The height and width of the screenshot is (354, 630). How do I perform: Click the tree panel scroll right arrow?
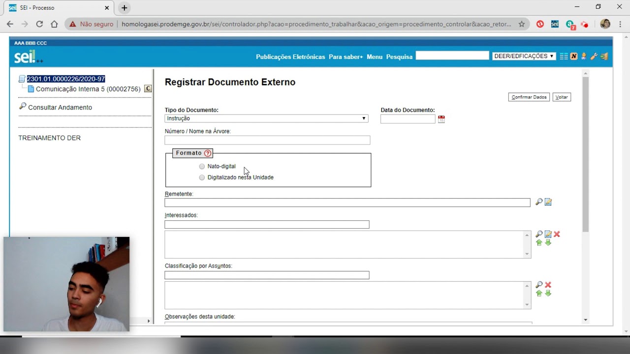point(149,321)
